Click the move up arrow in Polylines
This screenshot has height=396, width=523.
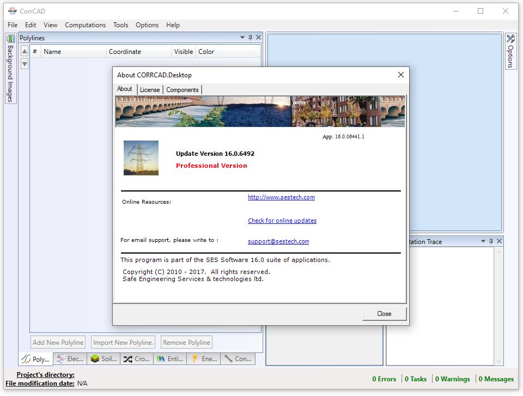point(25,51)
